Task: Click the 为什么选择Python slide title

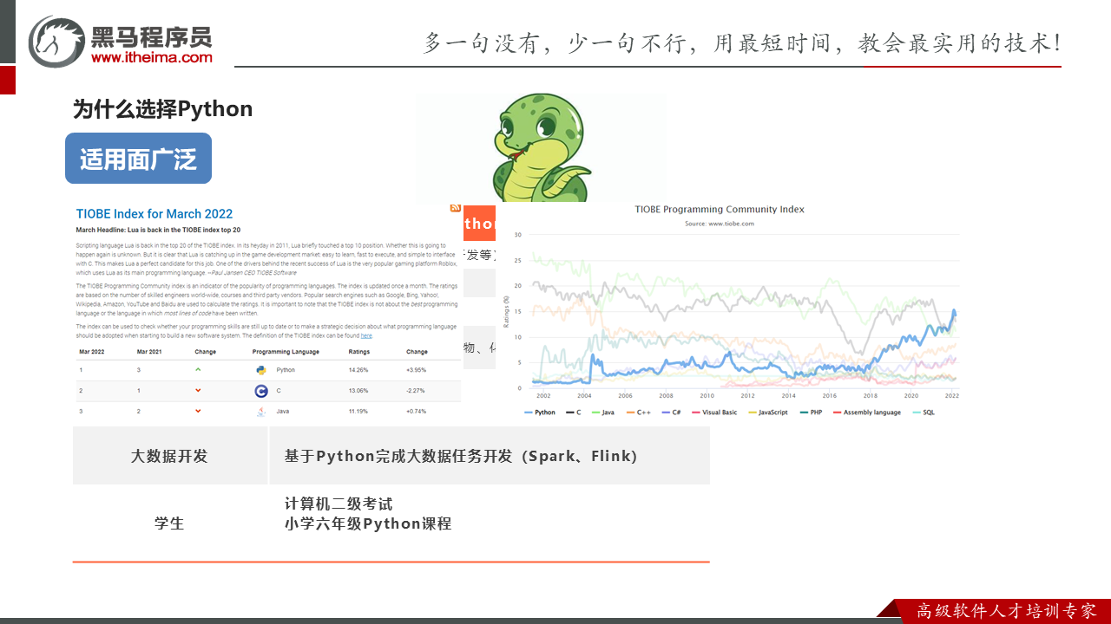Action: point(163,109)
